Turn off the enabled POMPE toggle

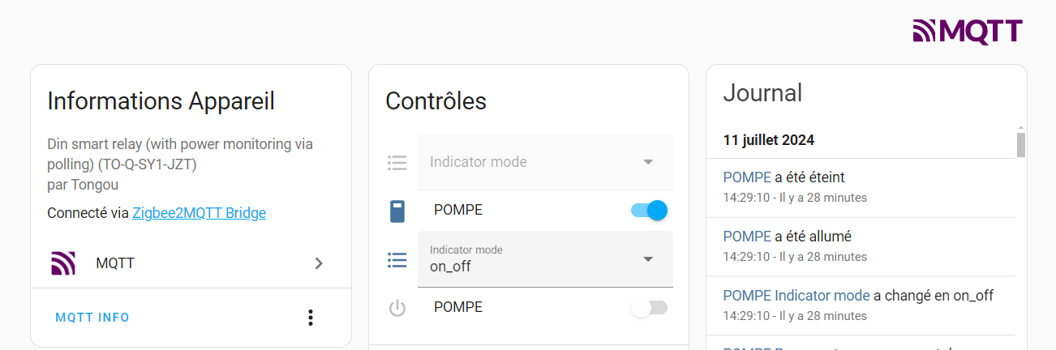[x=649, y=211]
